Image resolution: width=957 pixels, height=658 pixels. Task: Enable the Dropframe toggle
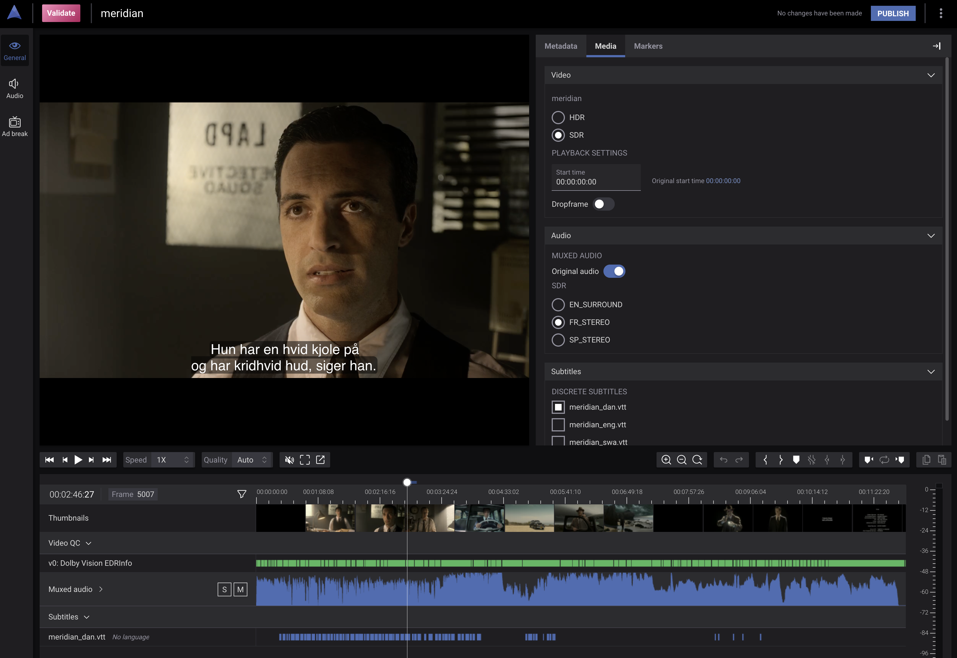click(603, 204)
